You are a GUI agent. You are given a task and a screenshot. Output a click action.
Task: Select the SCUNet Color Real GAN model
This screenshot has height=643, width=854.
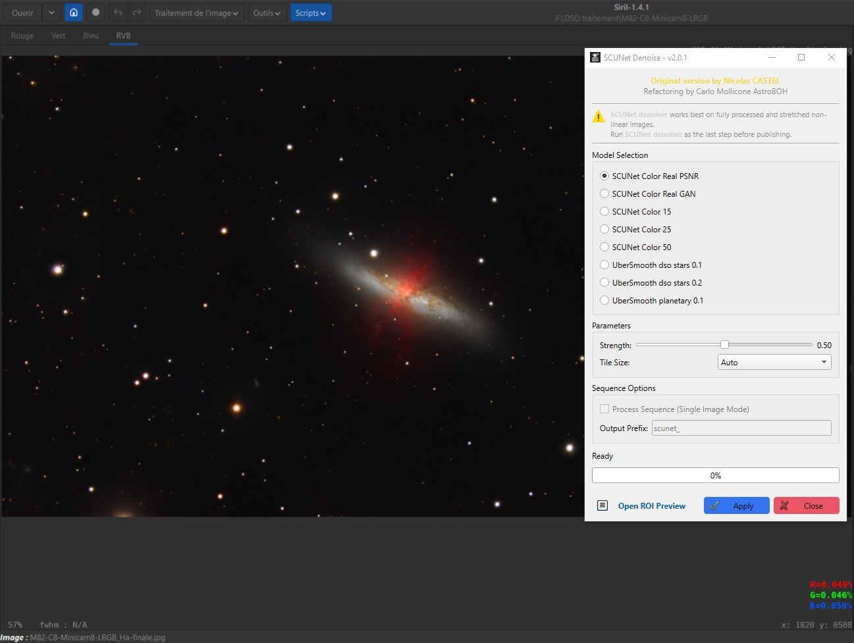point(604,193)
